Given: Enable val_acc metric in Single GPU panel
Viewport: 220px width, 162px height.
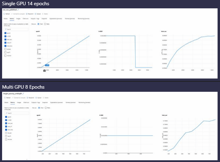Looking at the screenshot, I should tap(5, 49).
